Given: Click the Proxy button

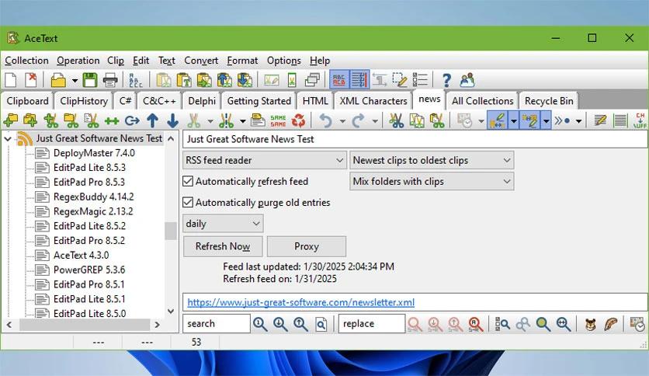Looking at the screenshot, I should tap(307, 246).
